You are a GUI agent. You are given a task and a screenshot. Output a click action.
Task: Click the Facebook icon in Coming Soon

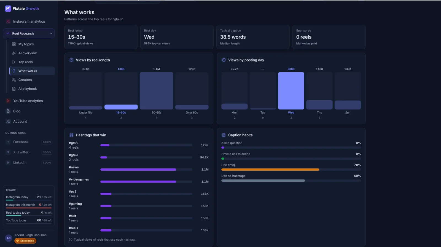coord(8,142)
